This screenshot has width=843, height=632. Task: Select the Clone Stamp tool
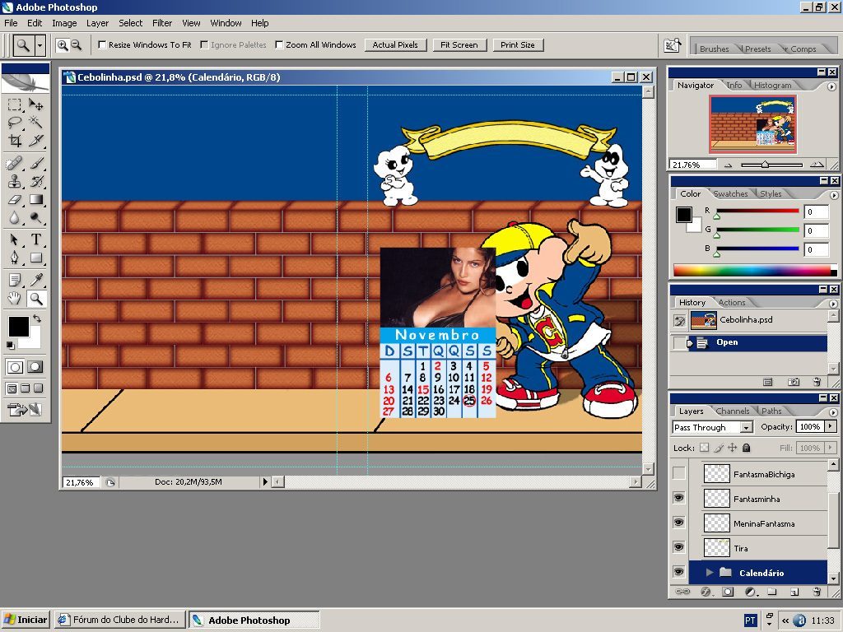pyautogui.click(x=15, y=181)
